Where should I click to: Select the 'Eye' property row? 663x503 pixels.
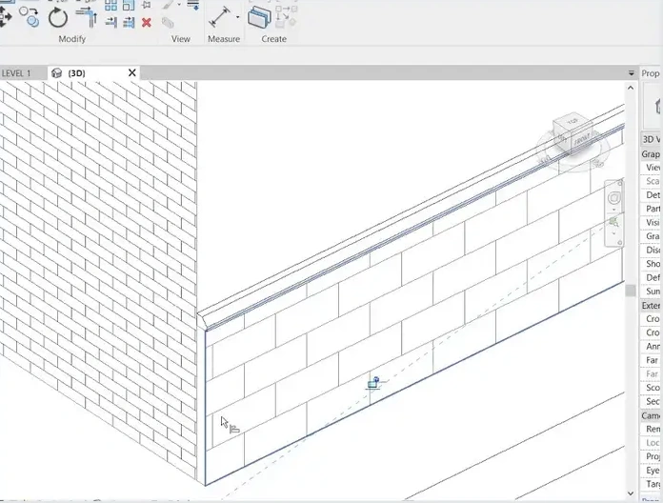tap(652, 471)
